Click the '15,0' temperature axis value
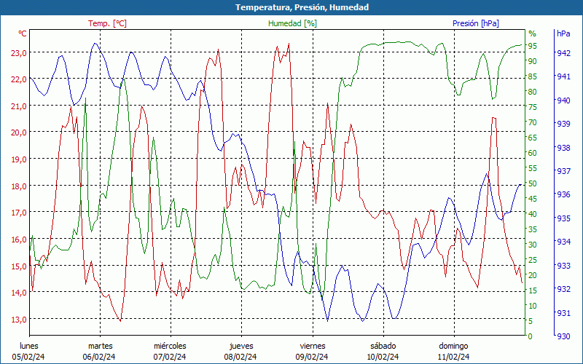The width and height of the screenshot is (583, 364). 19,266
